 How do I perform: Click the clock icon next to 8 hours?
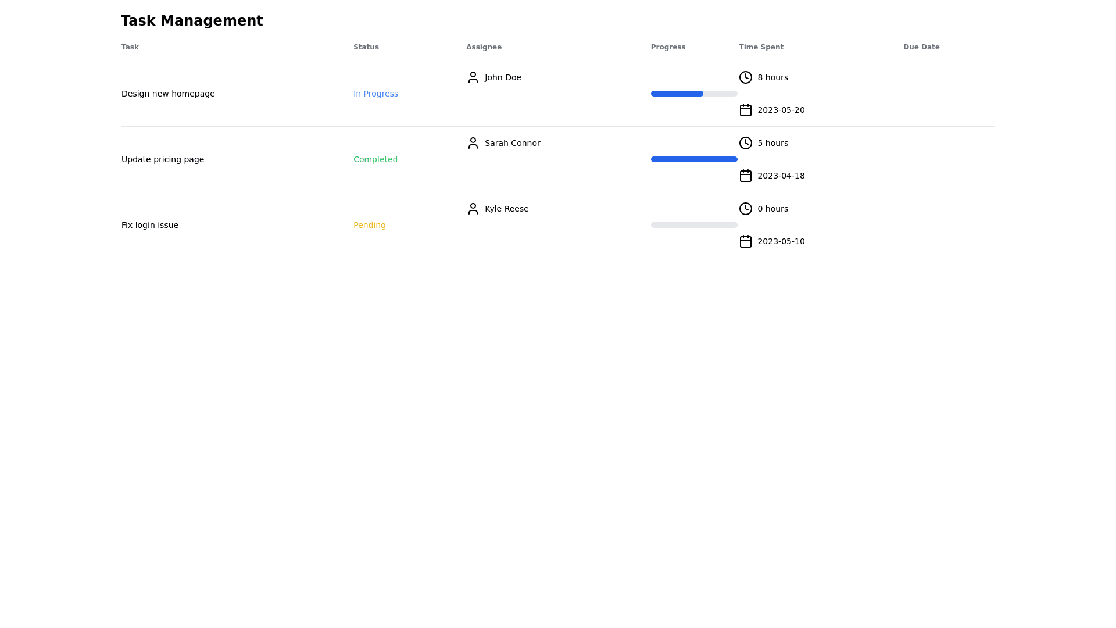coord(746,77)
